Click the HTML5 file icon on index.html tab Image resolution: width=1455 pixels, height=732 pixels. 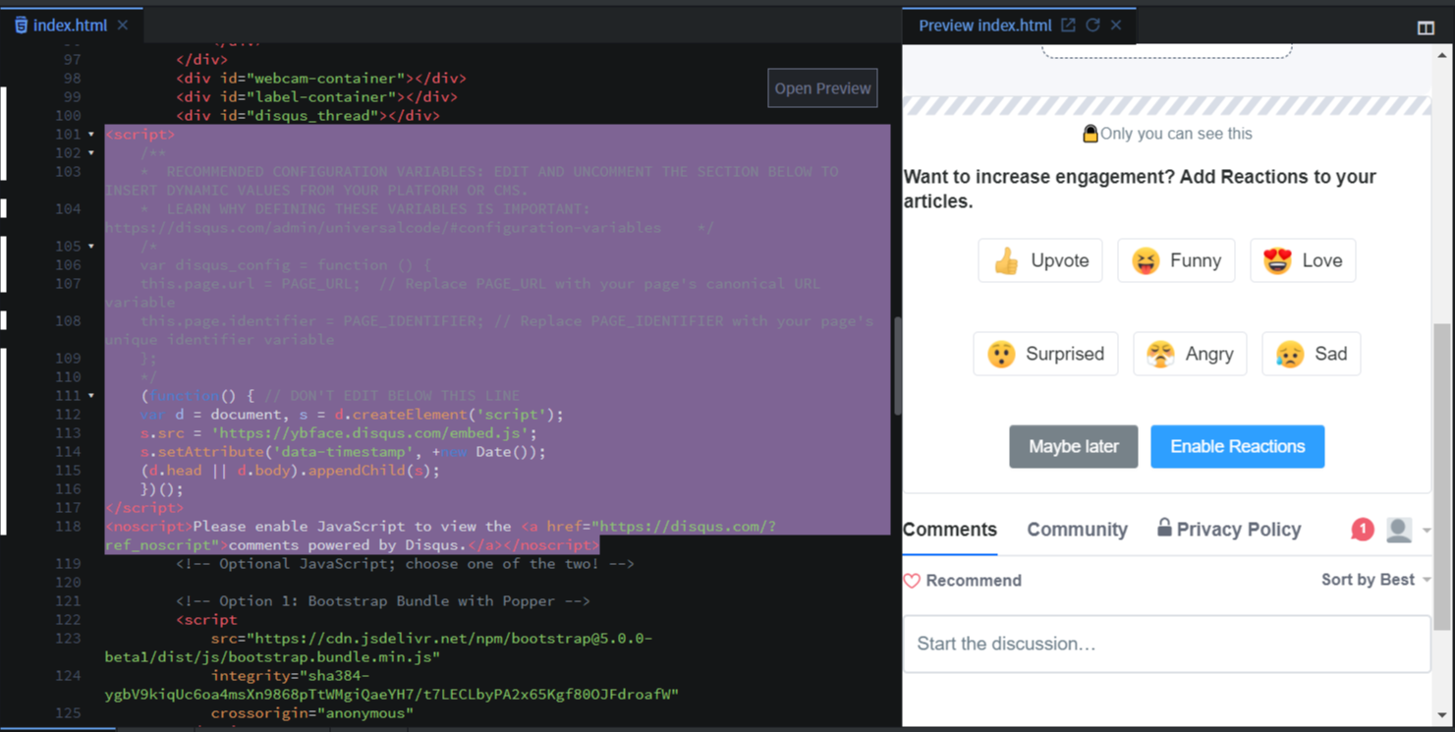pyautogui.click(x=21, y=26)
